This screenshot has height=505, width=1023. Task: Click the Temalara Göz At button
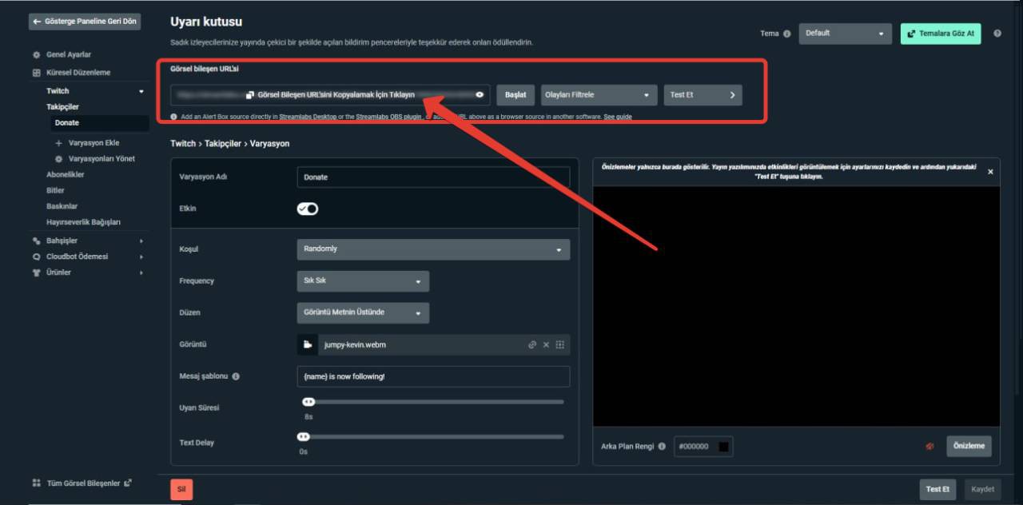click(941, 34)
